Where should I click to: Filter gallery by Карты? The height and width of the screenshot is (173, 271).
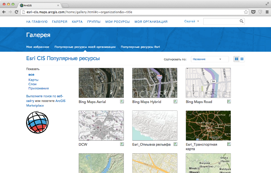coord(34,80)
